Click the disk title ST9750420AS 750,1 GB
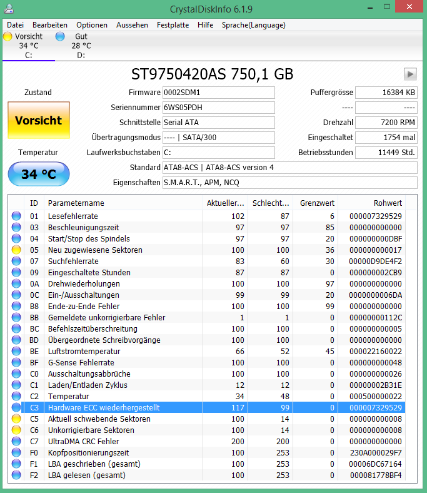Screen dimensions: 427x493 (x=212, y=74)
